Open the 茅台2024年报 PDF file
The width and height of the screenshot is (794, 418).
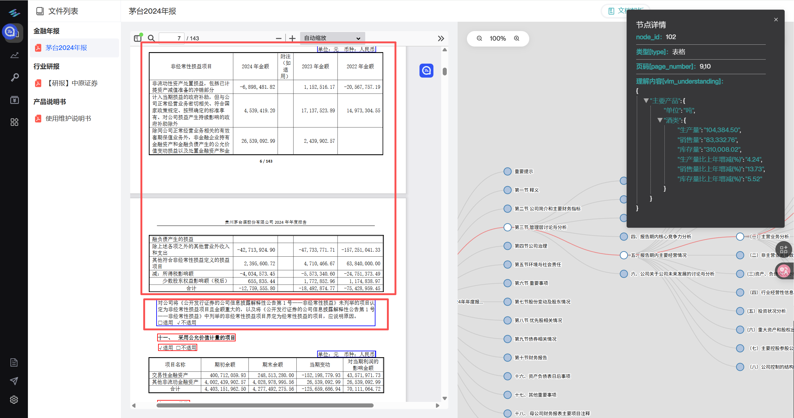click(x=74, y=48)
